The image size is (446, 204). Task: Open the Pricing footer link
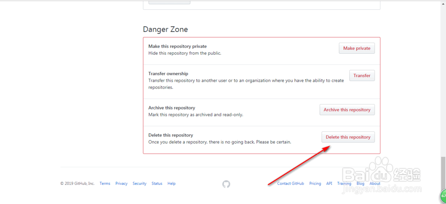click(x=315, y=184)
